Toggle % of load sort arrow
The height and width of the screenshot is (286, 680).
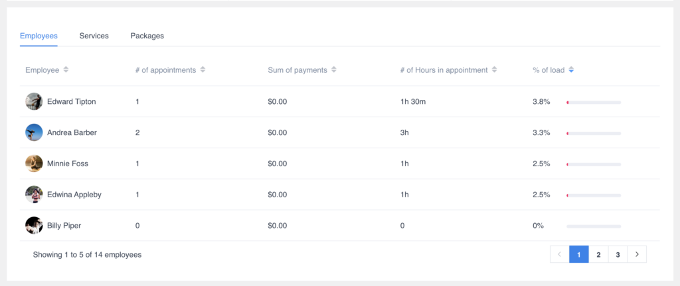571,70
